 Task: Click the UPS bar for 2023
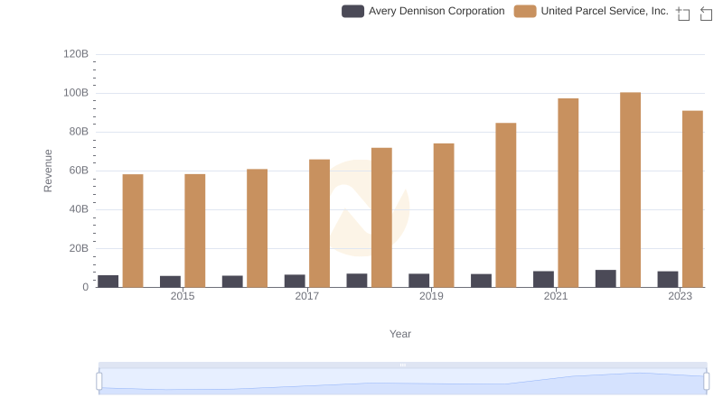click(692, 199)
